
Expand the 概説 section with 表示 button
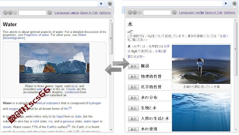pos(133,66)
